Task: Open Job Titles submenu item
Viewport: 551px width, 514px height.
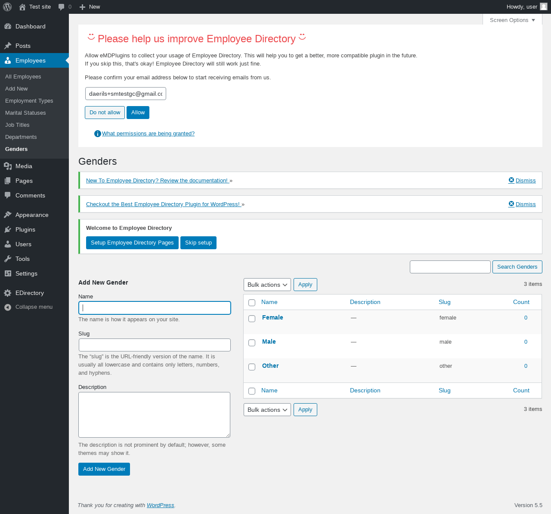Action: [x=17, y=125]
